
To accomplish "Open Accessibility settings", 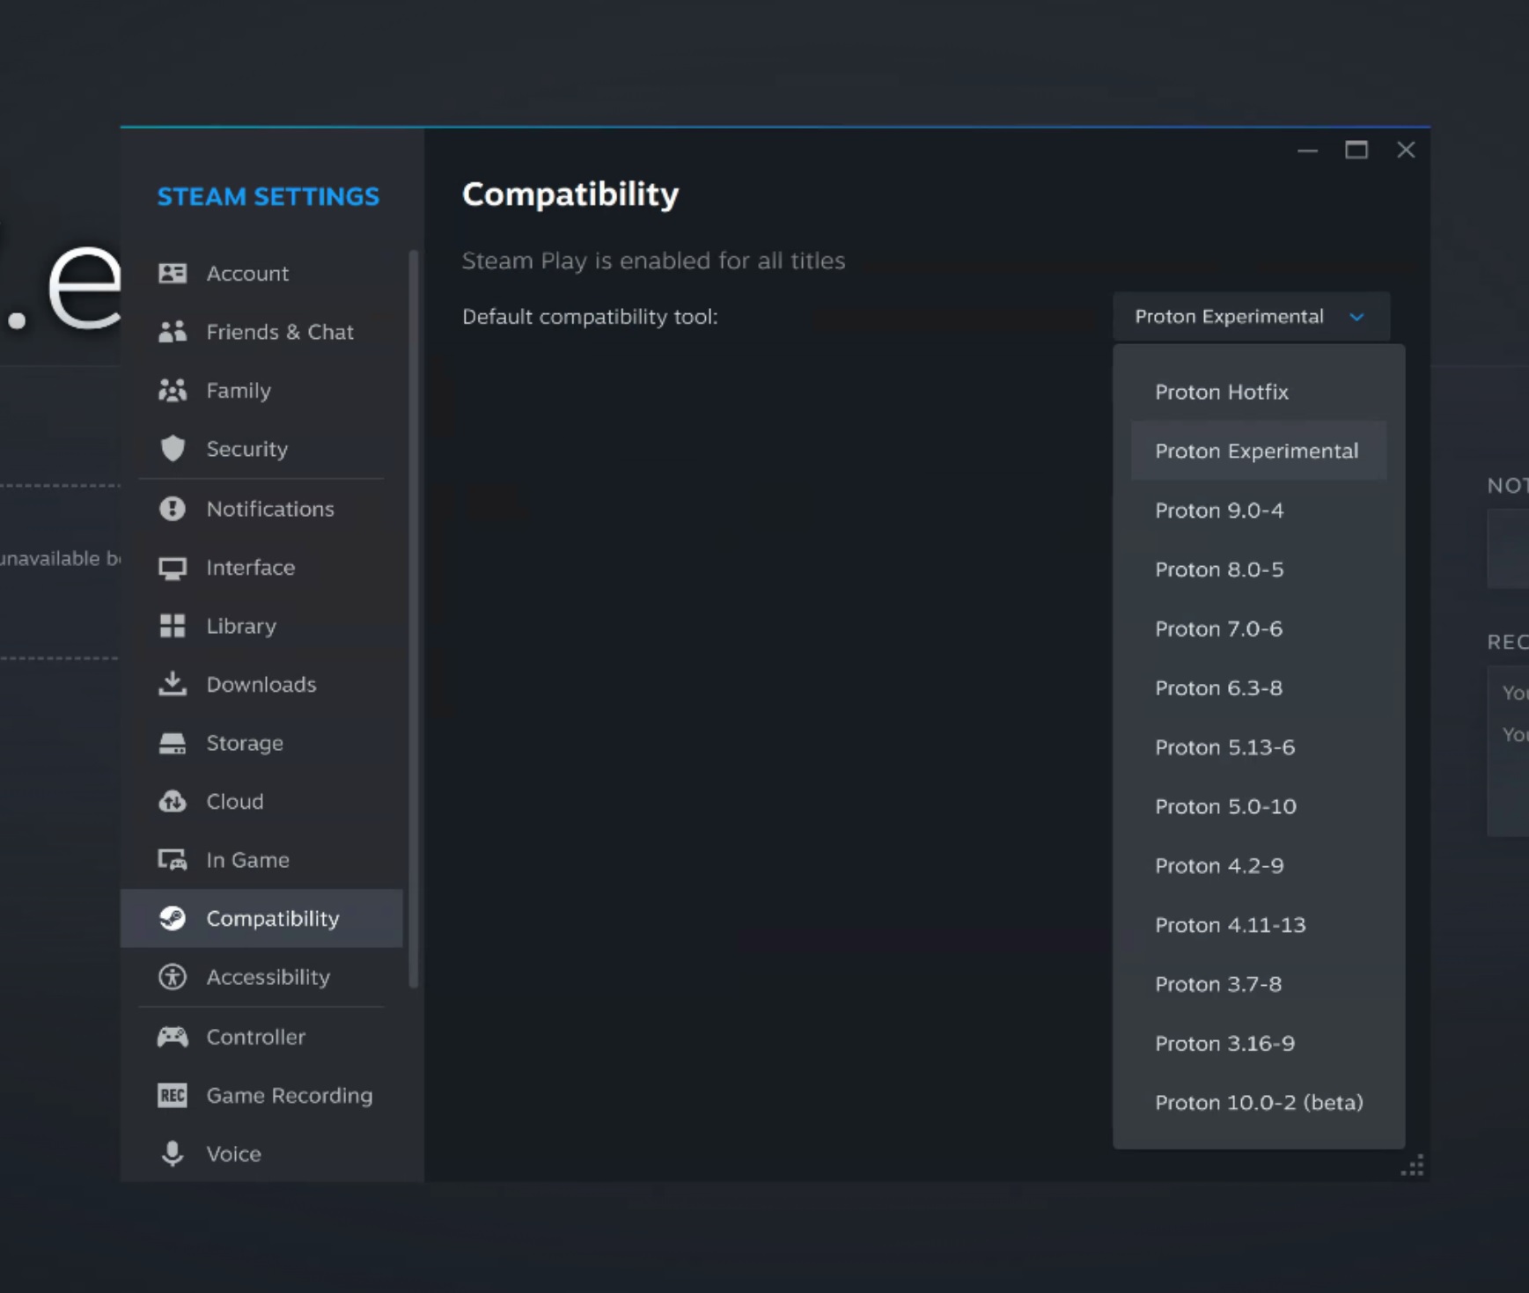I will click(x=261, y=977).
